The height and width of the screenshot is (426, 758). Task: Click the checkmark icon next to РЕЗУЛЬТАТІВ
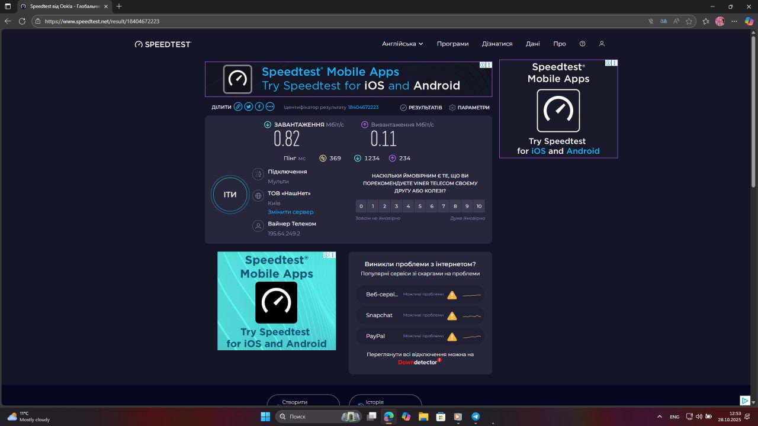tap(403, 108)
